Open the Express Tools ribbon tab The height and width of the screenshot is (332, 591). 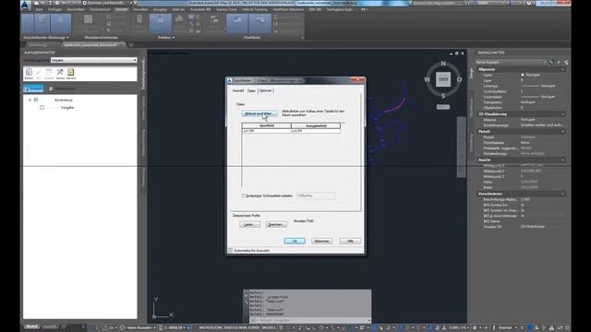(x=226, y=9)
